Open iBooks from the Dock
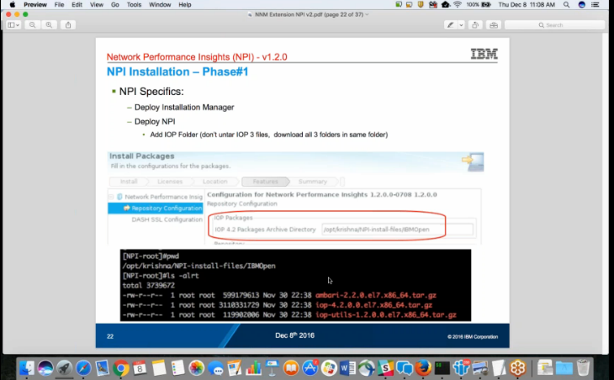The image size is (614, 380). point(291,368)
